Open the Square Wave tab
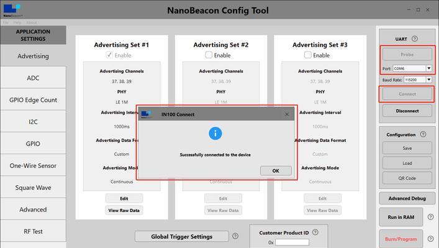 tap(33, 188)
